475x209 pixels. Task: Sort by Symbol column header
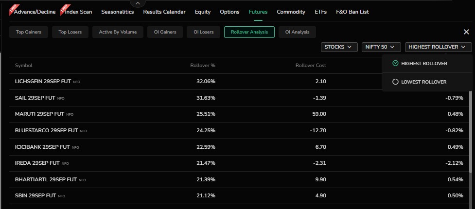pyautogui.click(x=24, y=66)
